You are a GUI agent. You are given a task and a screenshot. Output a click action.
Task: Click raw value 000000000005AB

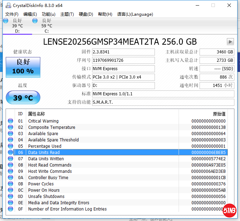209,190
